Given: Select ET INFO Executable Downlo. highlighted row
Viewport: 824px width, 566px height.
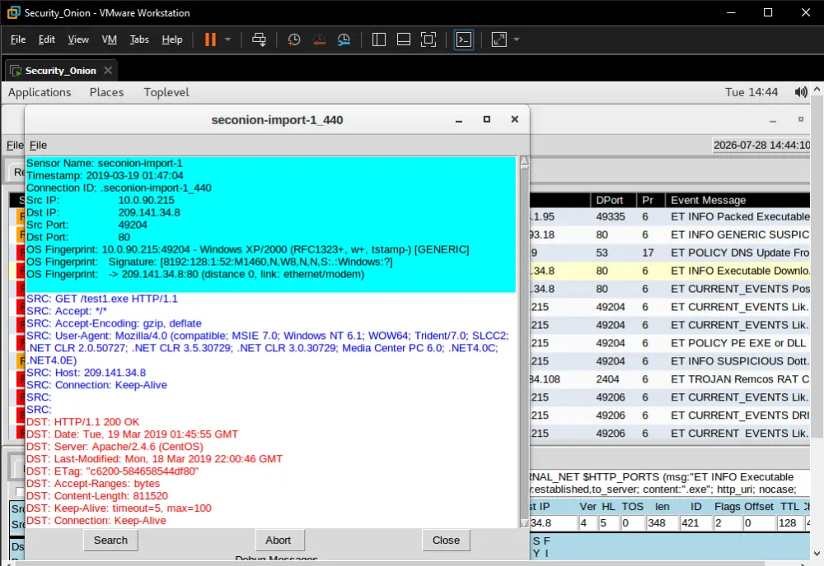Looking at the screenshot, I should coord(669,271).
